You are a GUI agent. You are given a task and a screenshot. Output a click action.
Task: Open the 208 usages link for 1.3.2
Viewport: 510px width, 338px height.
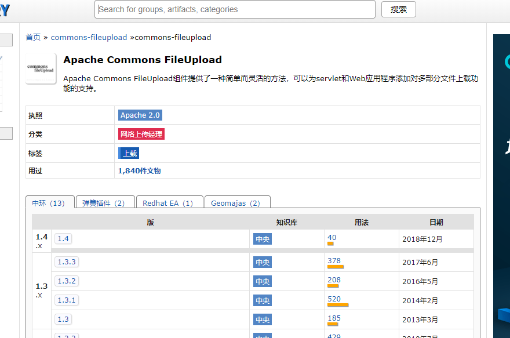(334, 280)
